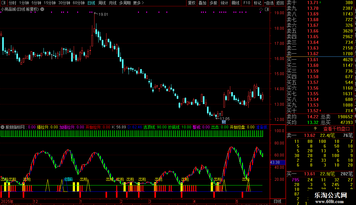Select the 月线 monthly period tab
The width and height of the screenshot is (356, 205).
coord(112,3)
